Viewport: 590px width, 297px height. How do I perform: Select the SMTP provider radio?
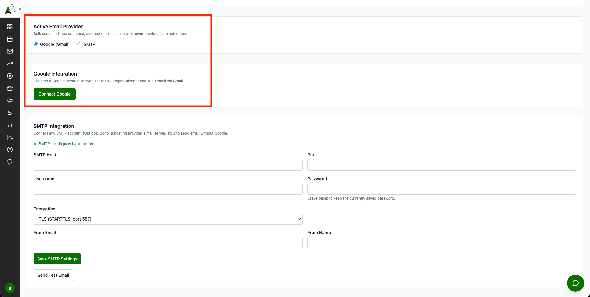point(79,44)
